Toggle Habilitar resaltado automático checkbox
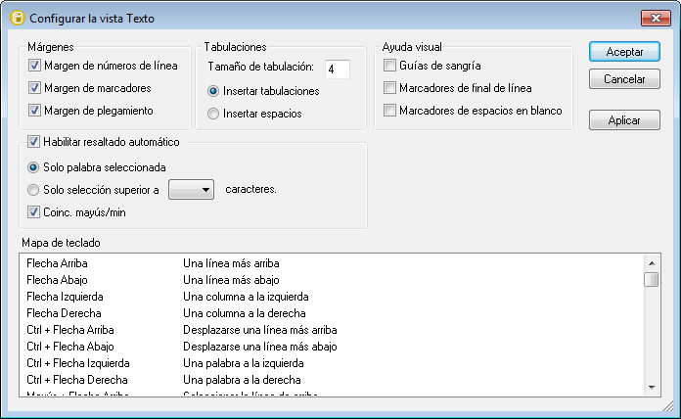 coord(33,142)
